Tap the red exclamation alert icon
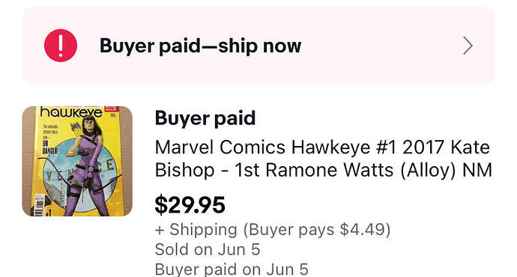Screen dimensions: 517x277 [x=61, y=46]
